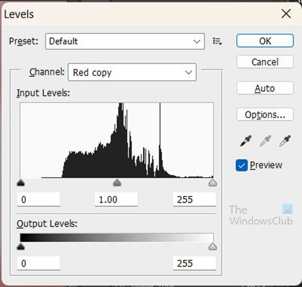The width and height of the screenshot is (302, 287).
Task: Click the Auto button
Action: [x=265, y=88]
